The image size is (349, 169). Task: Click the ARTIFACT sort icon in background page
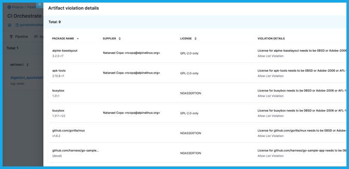pos(28,65)
